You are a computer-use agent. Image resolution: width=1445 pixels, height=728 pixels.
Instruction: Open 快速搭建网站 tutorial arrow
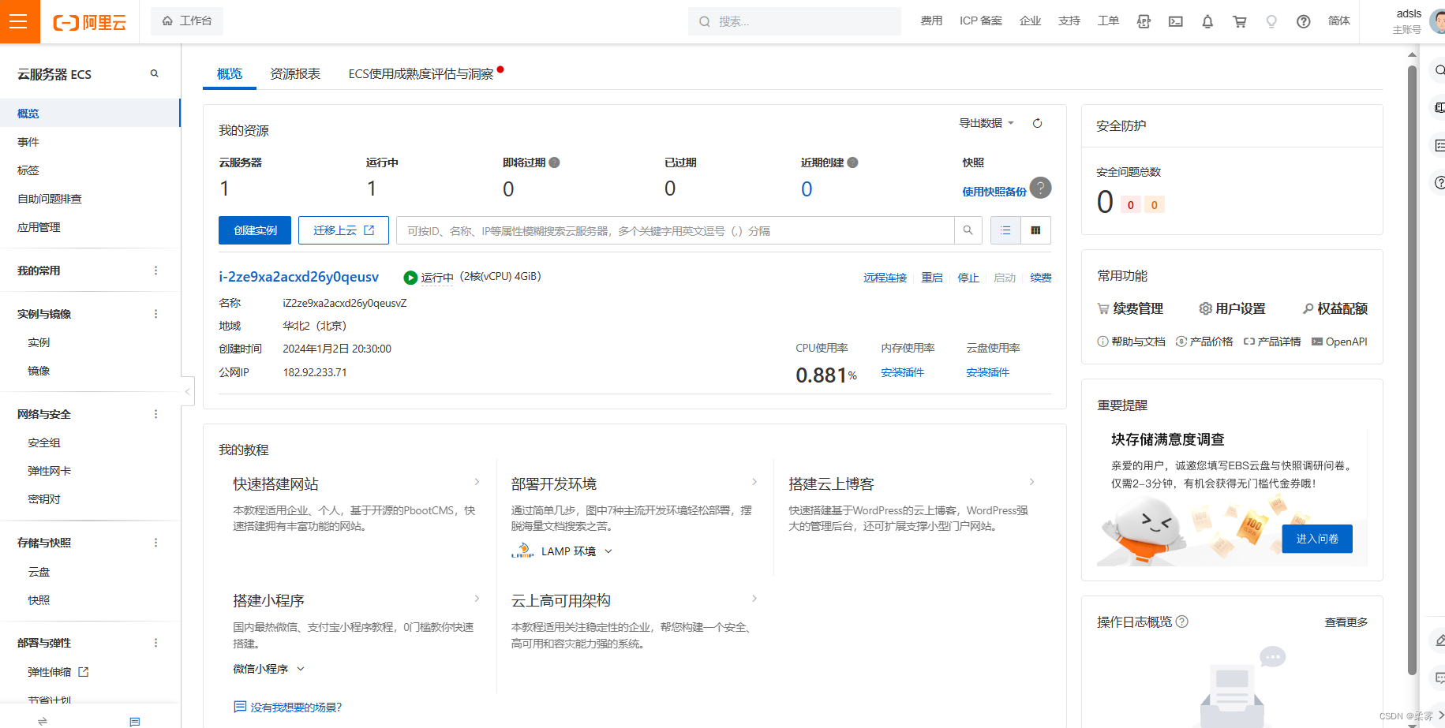pos(477,482)
